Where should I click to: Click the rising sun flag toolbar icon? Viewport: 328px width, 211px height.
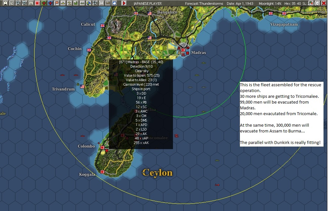[37, 3]
